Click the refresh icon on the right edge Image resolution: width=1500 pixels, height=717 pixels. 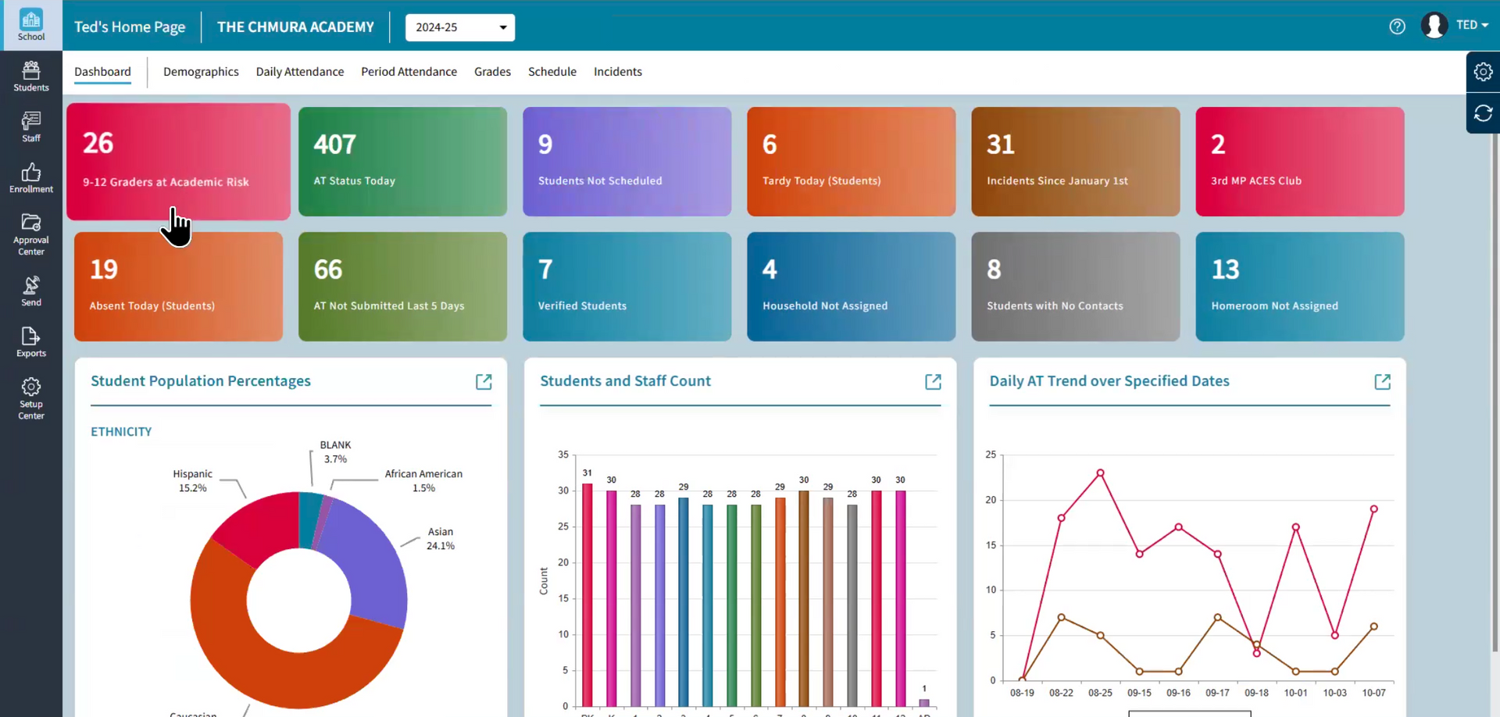click(1484, 113)
